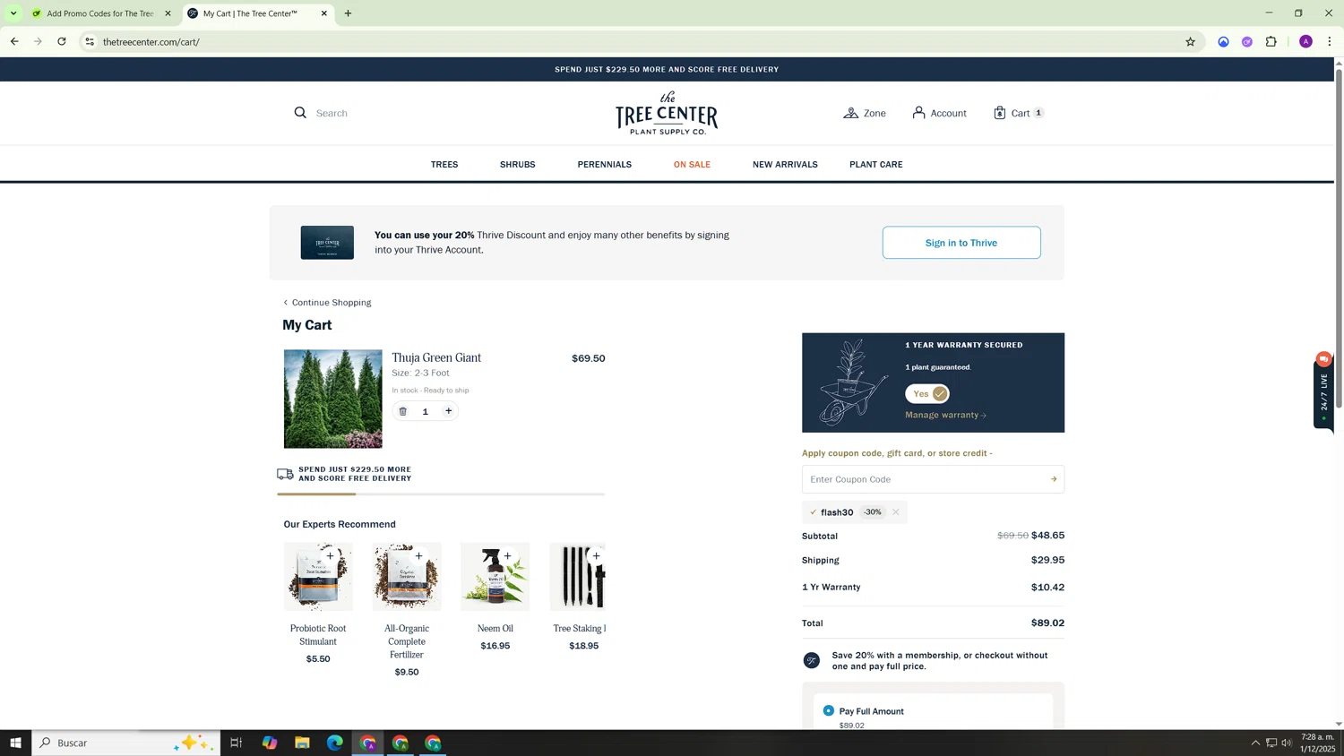Screen dimensions: 1344x756
Task: Reload the page
Action: click(x=62, y=41)
